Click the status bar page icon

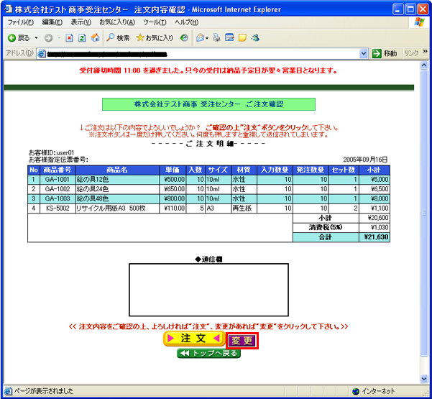click(x=8, y=391)
